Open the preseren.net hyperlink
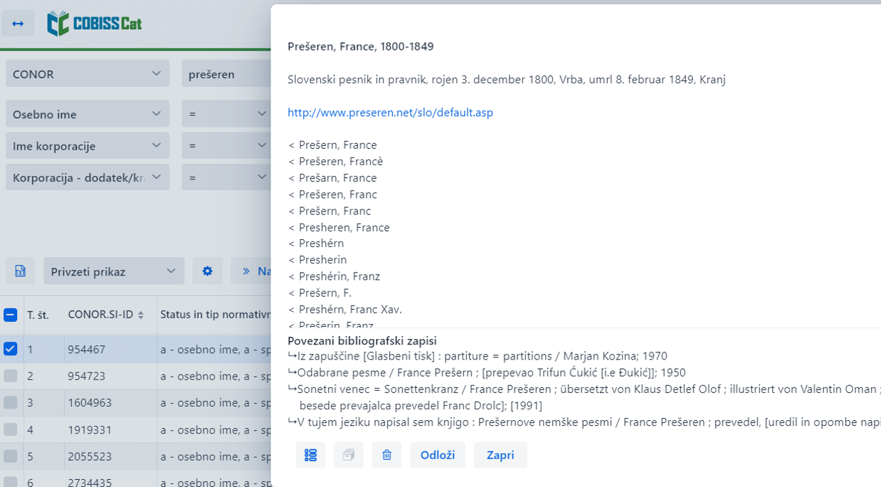The height and width of the screenshot is (487, 881). coord(390,112)
